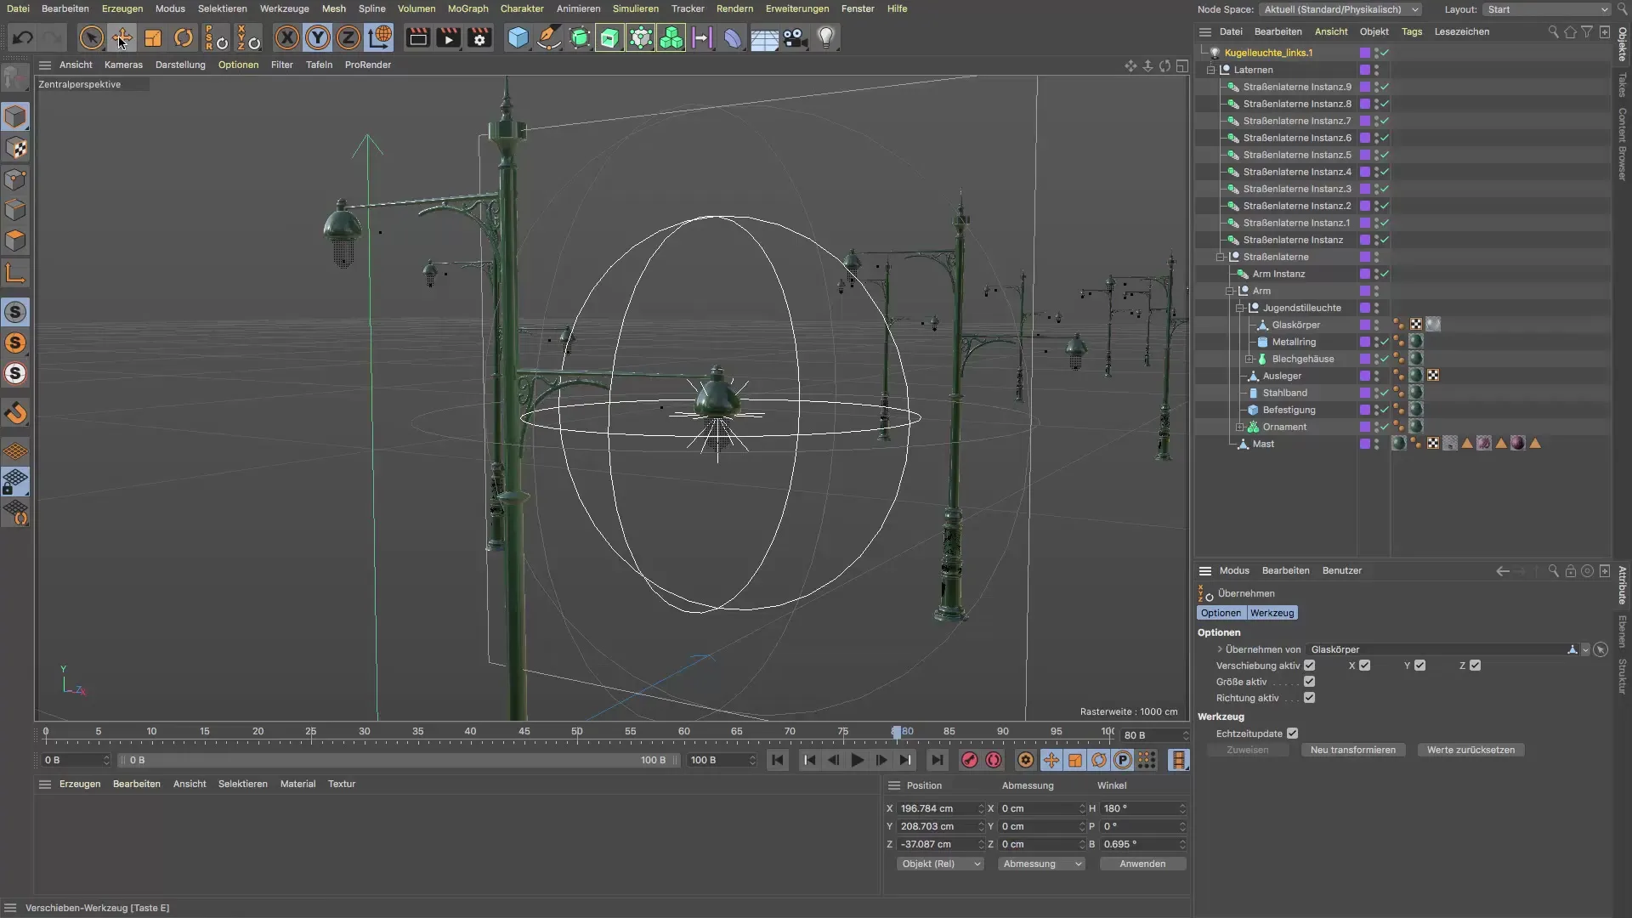Open the Objekt (Rel) dropdown
The image size is (1632, 918).
pos(940,864)
